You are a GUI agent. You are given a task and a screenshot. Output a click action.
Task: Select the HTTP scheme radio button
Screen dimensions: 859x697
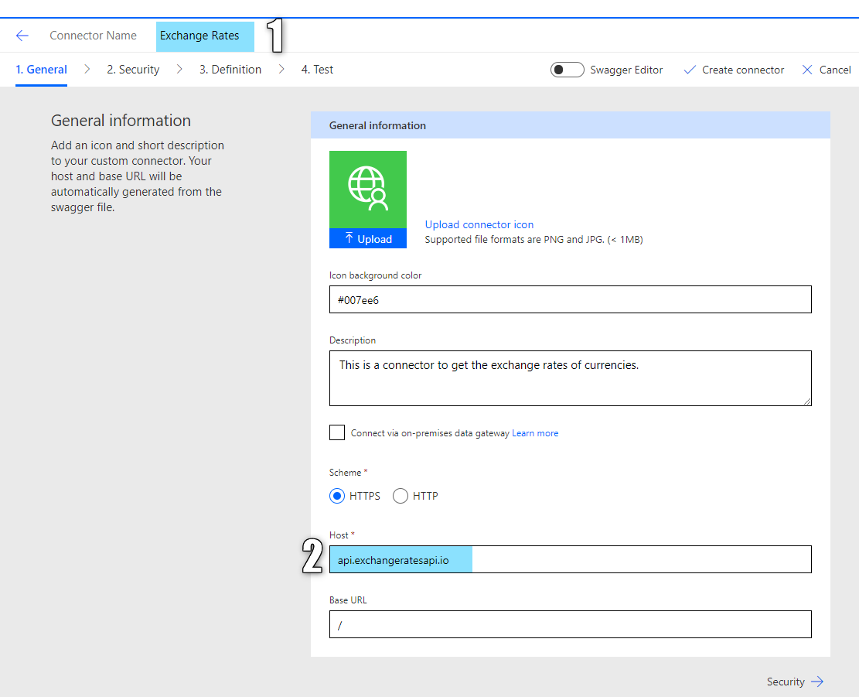401,496
